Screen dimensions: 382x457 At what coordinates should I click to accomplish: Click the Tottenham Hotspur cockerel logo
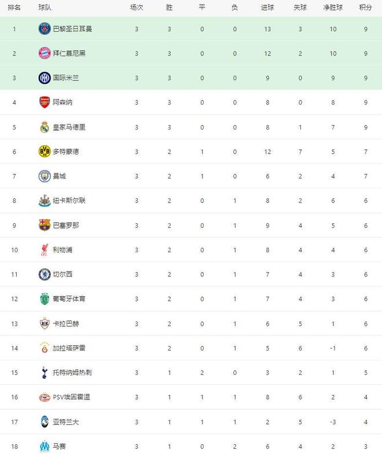coord(45,373)
